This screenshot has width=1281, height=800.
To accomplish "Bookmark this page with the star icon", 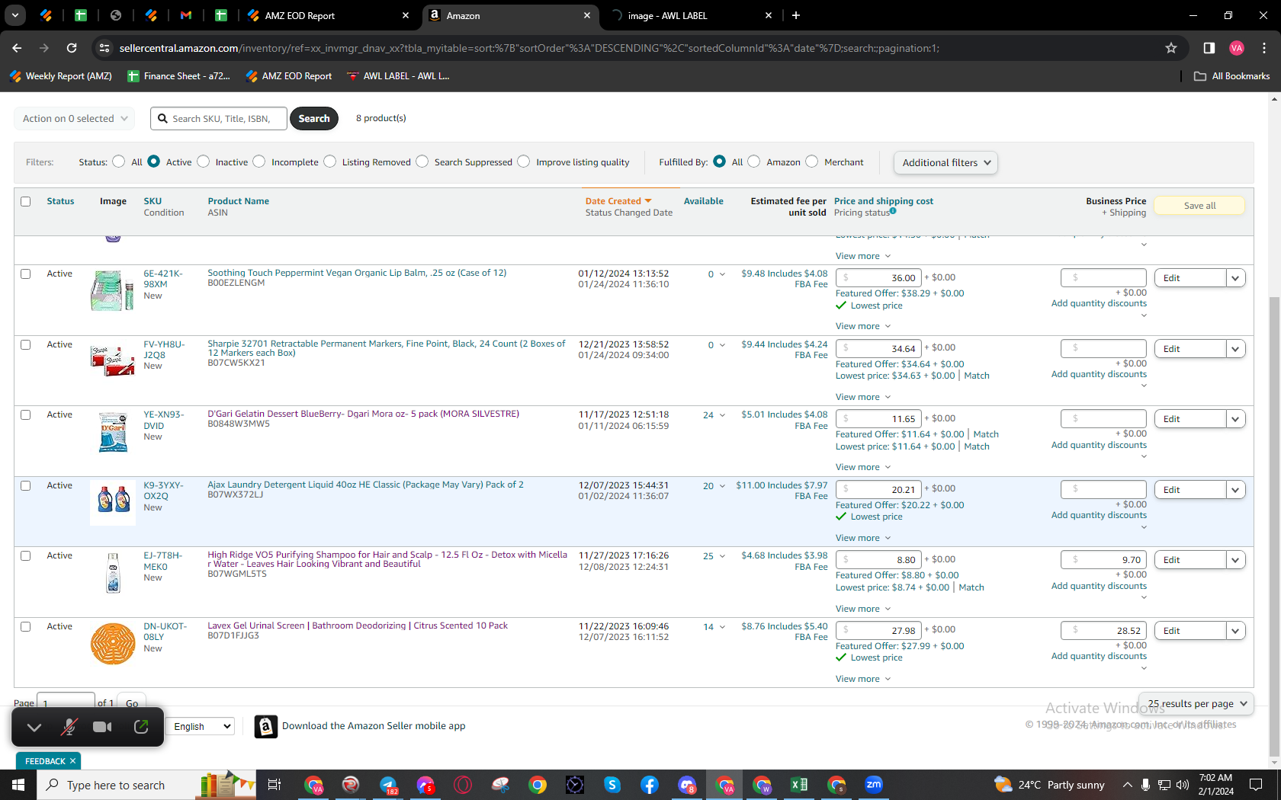I will pos(1171,48).
